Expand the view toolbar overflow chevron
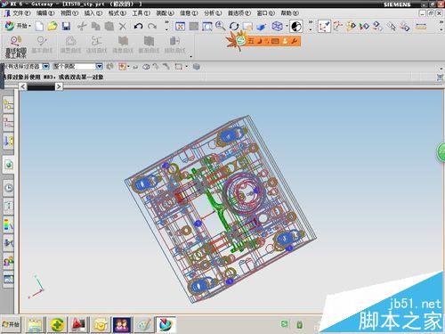 click(x=311, y=26)
